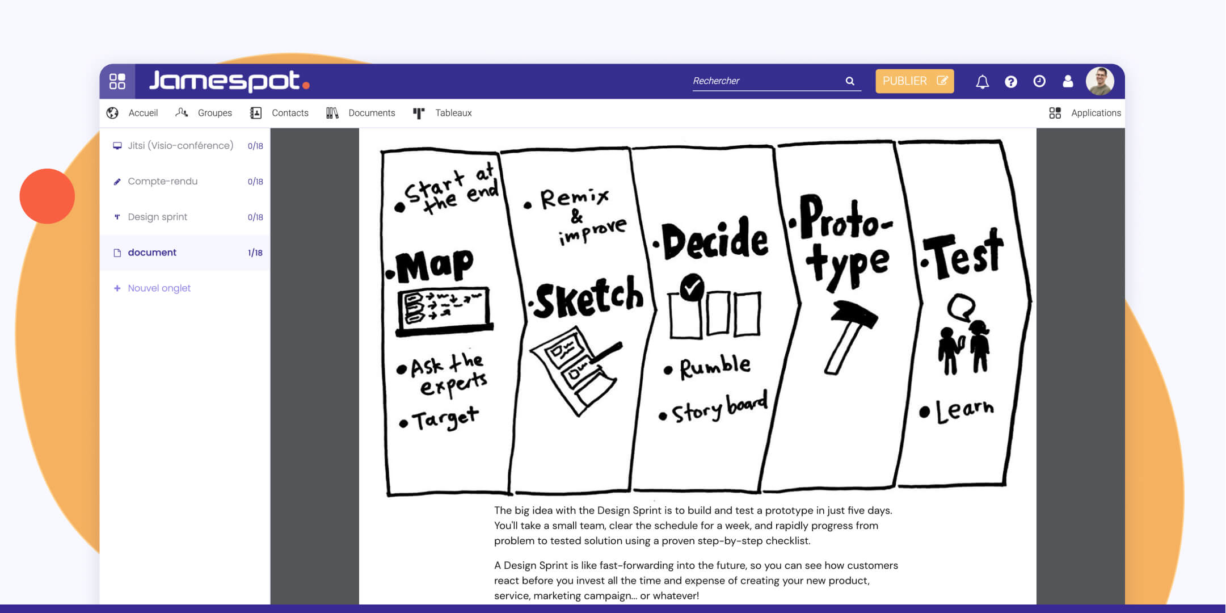
Task: Click the Accueil globe icon
Action: tap(112, 113)
